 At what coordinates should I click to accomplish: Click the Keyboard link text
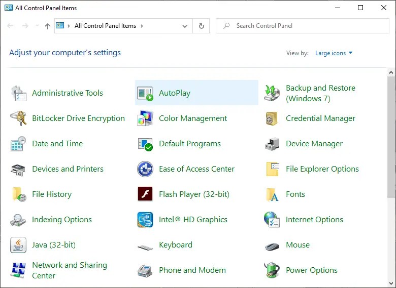(176, 244)
